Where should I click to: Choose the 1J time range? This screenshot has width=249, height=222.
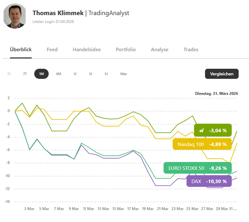[75, 74]
